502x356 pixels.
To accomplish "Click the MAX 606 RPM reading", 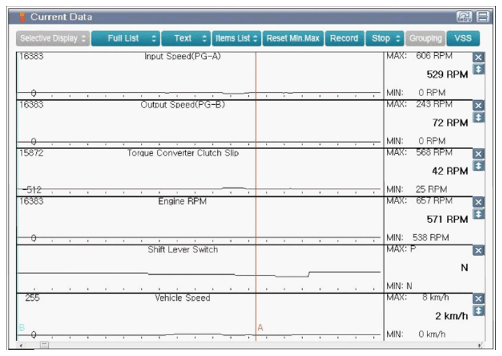I will (x=419, y=56).
